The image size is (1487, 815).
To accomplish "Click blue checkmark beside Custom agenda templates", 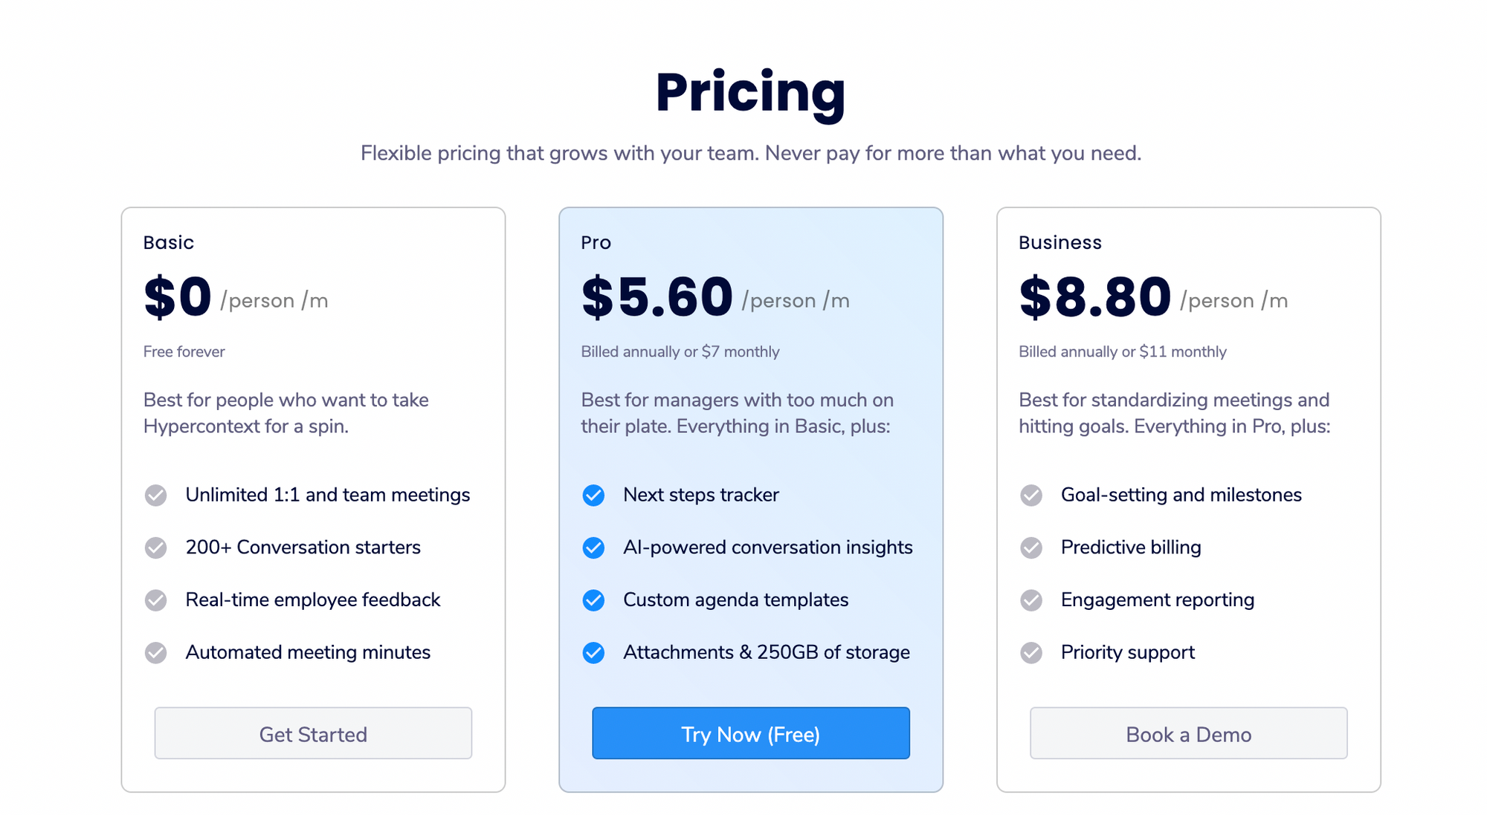I will (x=593, y=600).
